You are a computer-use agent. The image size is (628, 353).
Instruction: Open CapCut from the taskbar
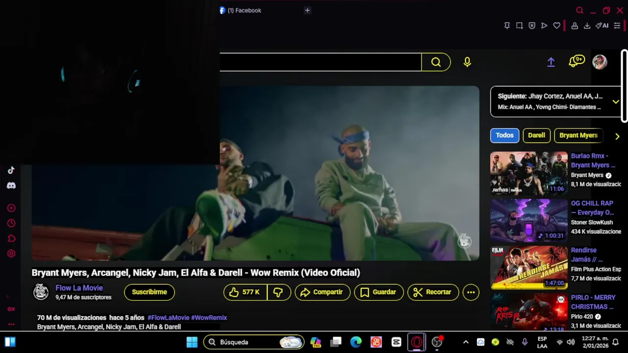(396, 342)
